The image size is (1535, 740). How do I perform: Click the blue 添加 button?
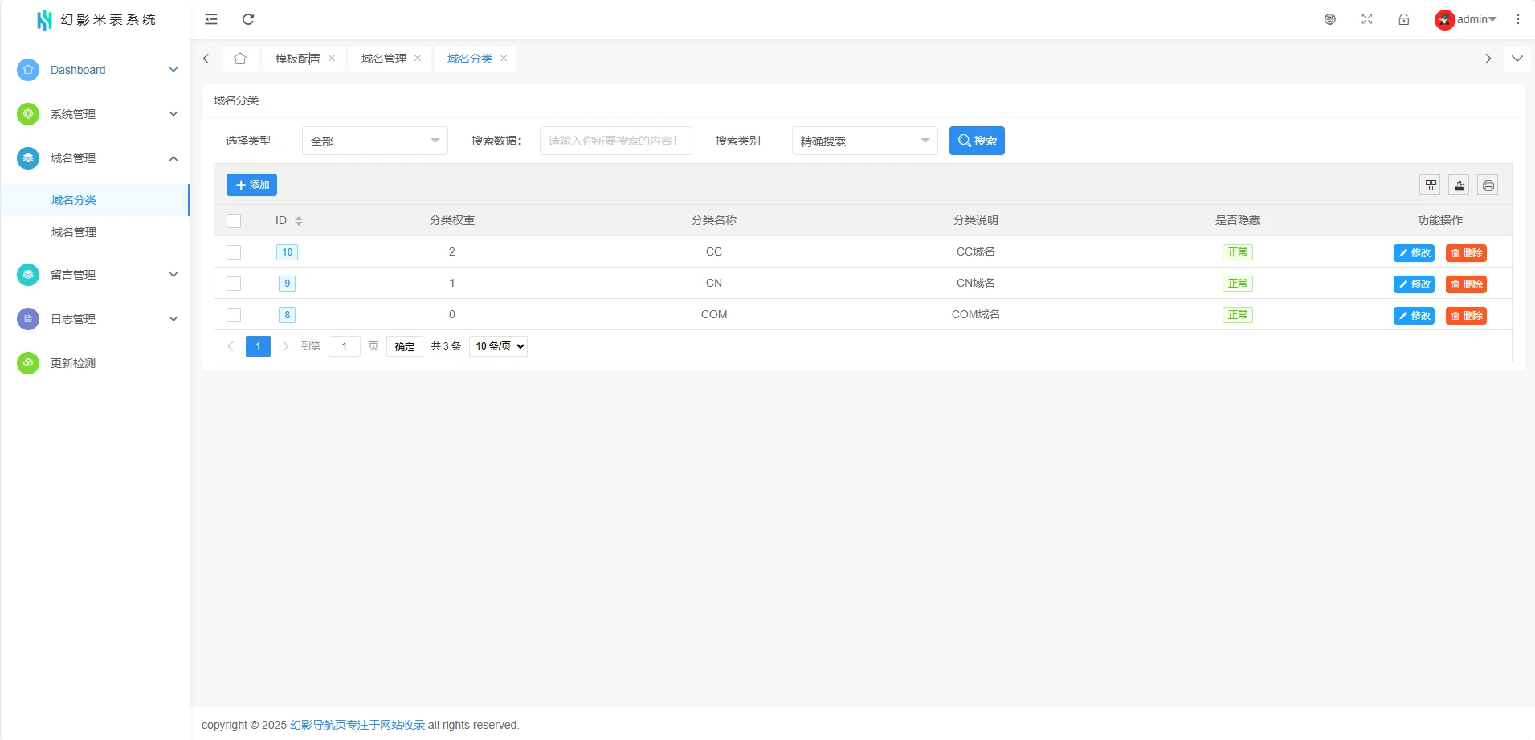[251, 185]
